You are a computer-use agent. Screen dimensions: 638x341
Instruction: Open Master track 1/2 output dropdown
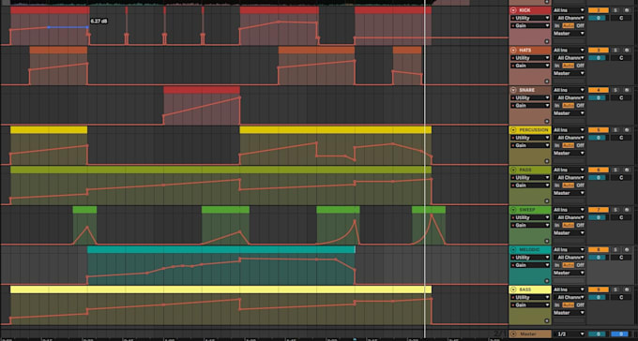coord(569,334)
